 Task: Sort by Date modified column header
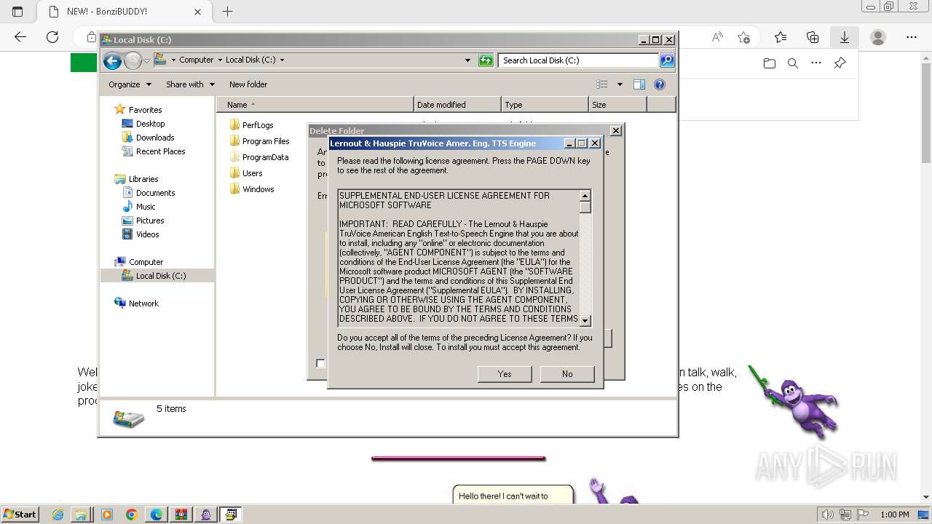tap(457, 105)
